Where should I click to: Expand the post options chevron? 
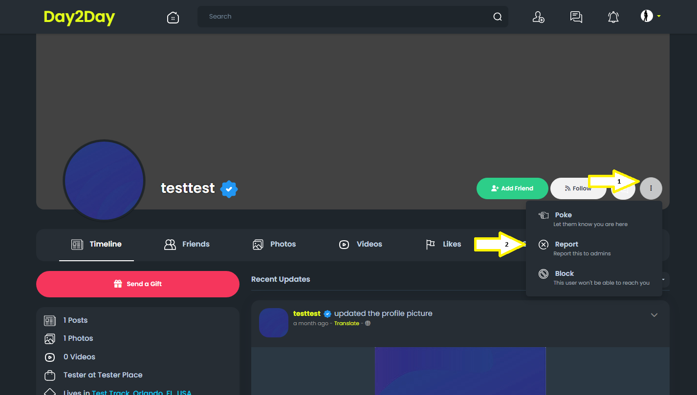[654, 315]
